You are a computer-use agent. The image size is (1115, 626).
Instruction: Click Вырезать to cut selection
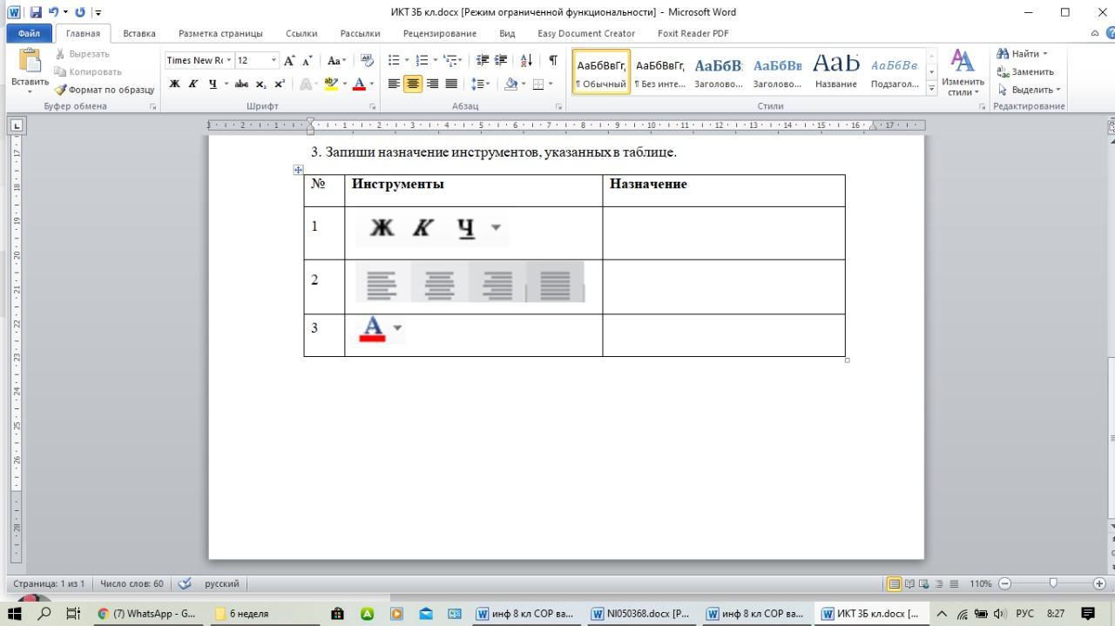pos(81,54)
